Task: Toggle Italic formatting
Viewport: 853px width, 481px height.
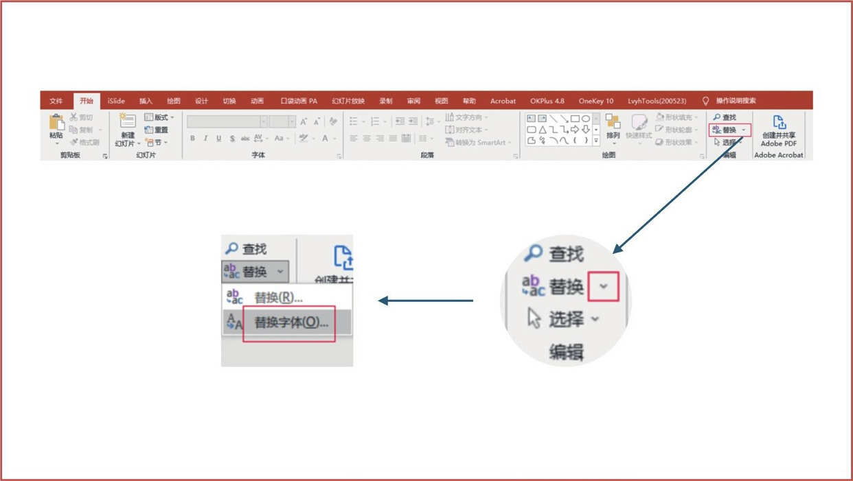Action: (x=205, y=139)
